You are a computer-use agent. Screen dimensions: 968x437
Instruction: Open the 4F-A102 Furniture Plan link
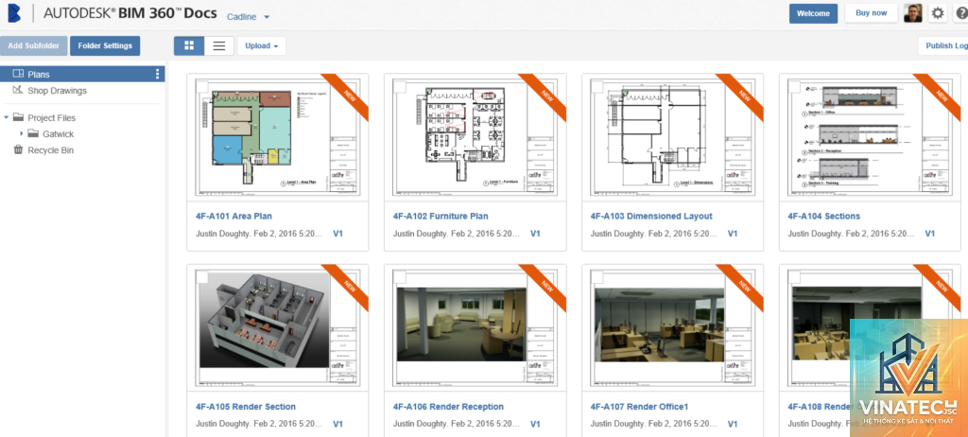(441, 217)
